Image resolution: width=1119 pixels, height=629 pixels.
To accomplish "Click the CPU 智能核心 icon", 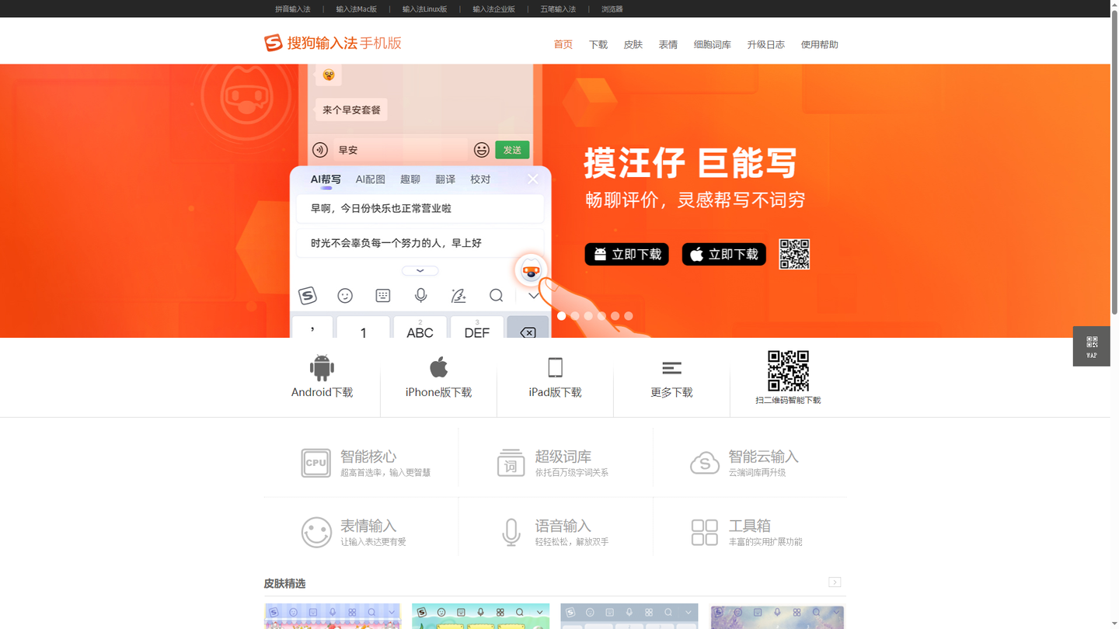I will click(x=316, y=463).
